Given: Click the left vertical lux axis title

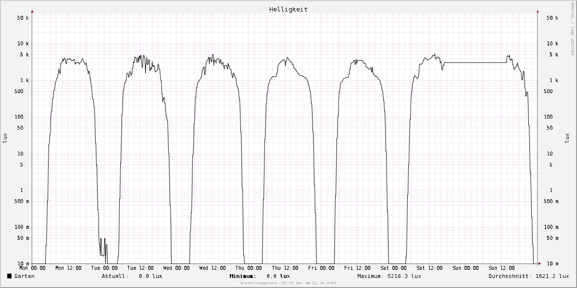Looking at the screenshot, I should [x=5, y=138].
